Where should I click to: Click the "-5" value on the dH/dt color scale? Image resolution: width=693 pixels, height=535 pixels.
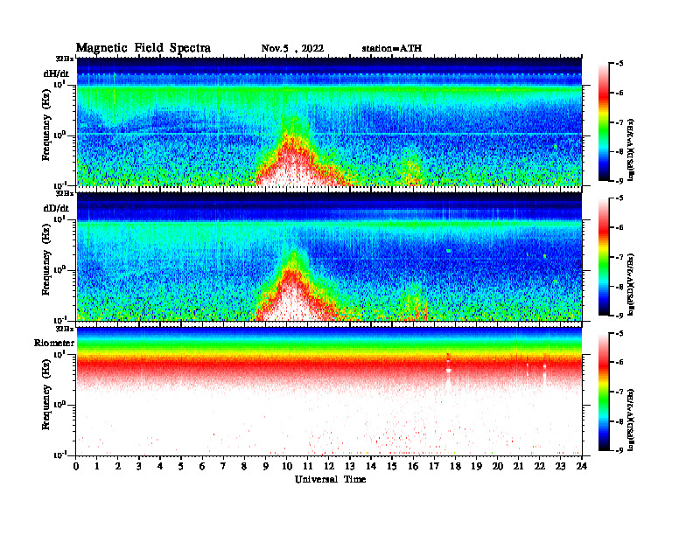click(x=619, y=64)
